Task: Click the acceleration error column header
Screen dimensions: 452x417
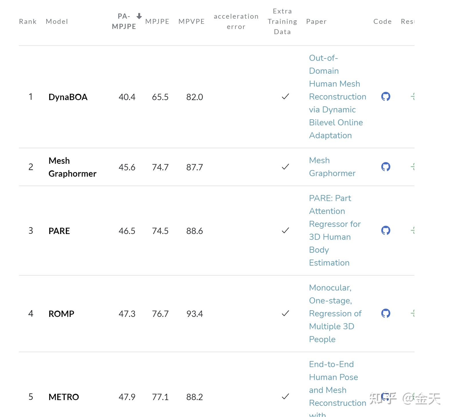Action: click(236, 22)
